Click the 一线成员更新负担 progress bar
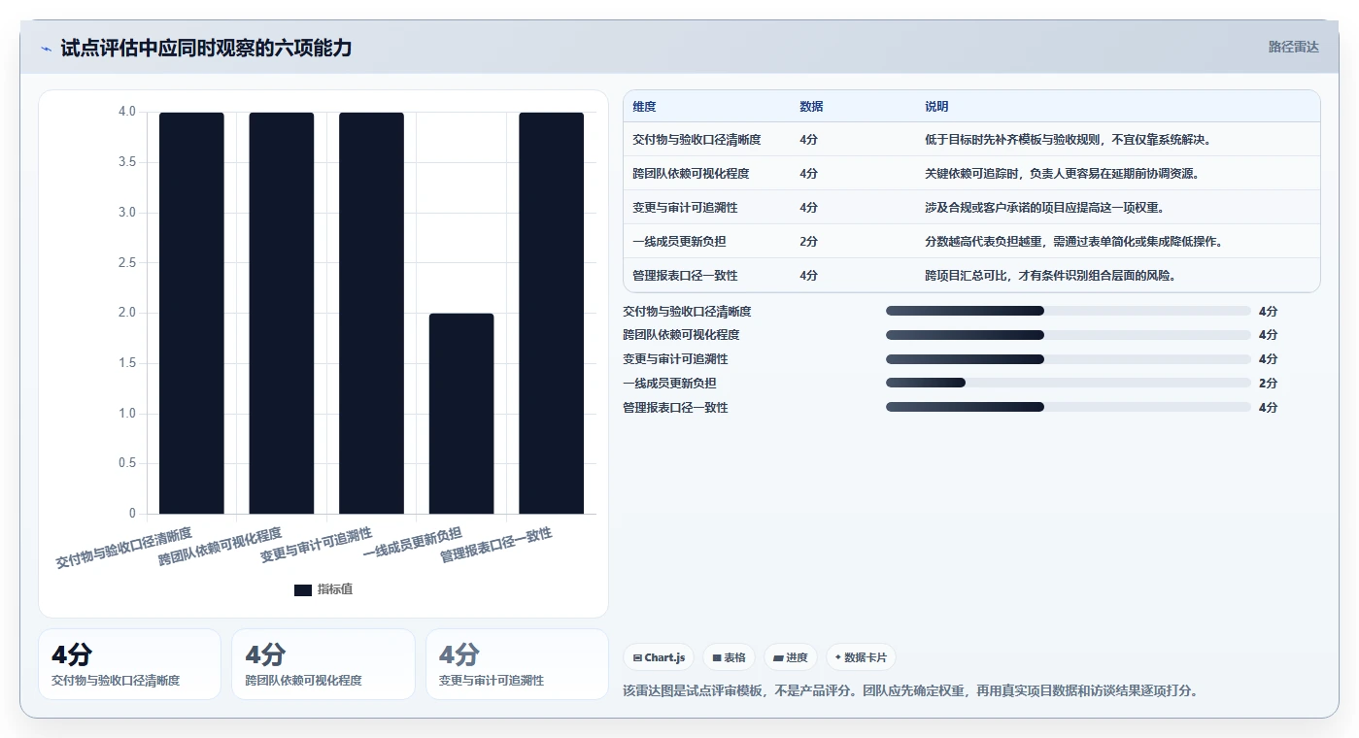This screenshot has width=1359, height=738. click(x=1069, y=383)
